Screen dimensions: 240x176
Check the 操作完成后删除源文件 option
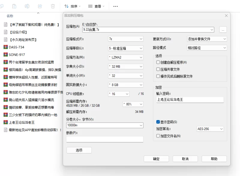[x=158, y=76]
